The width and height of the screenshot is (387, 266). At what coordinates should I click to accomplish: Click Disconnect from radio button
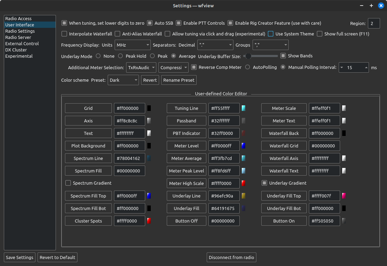(231, 257)
